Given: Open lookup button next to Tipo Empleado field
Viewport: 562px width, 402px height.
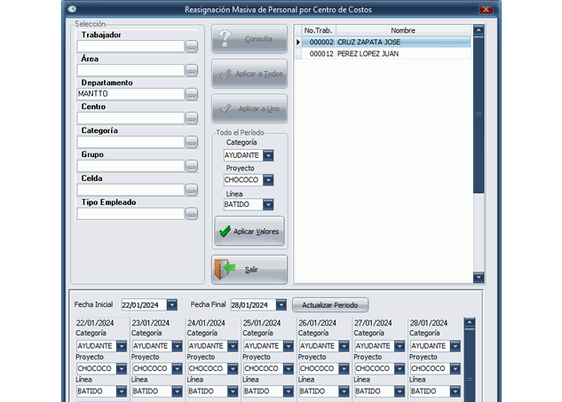Looking at the screenshot, I should pyautogui.click(x=191, y=214).
